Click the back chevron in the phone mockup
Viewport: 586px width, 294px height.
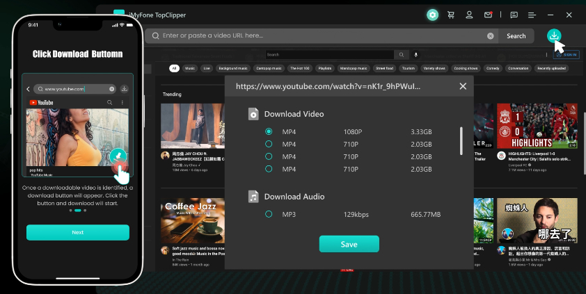coord(28,89)
